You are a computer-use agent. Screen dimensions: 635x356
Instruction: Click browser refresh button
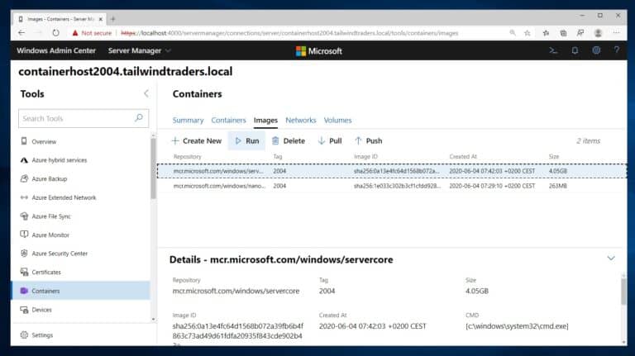(x=56, y=33)
